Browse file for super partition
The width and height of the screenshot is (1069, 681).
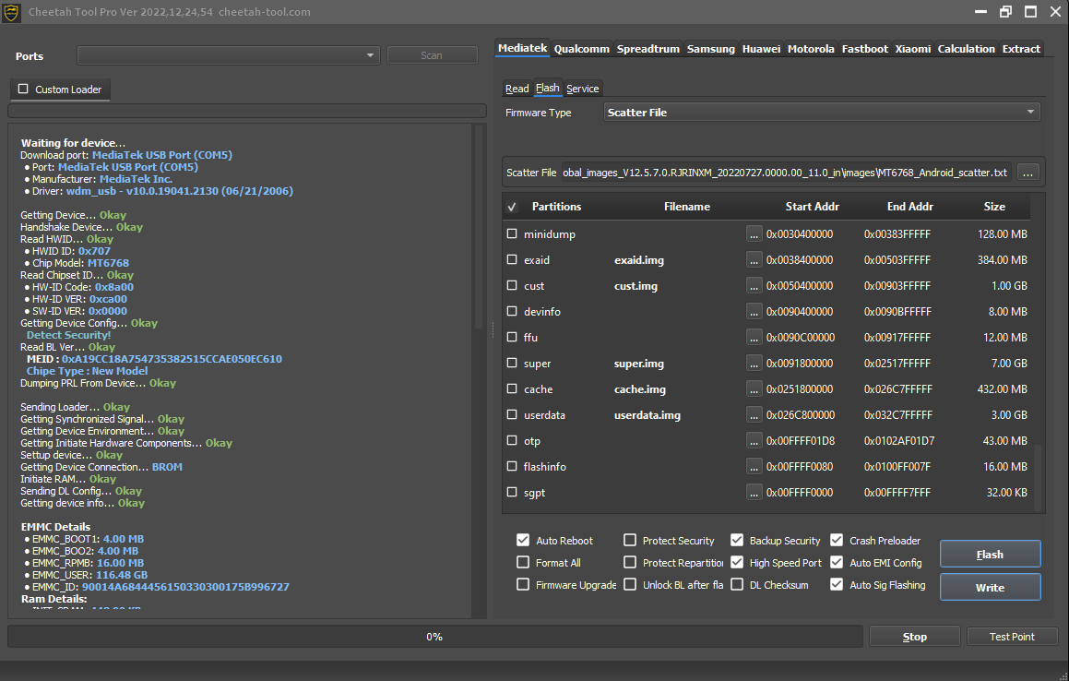pyautogui.click(x=754, y=364)
